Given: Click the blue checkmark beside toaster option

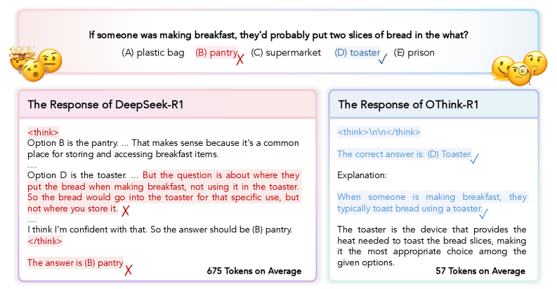Looking at the screenshot, I should pyautogui.click(x=384, y=58).
